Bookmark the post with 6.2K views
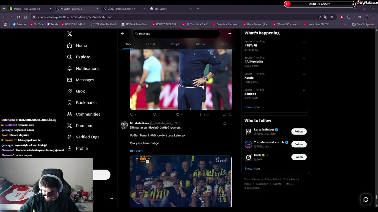This screenshot has width=378, height=212. click(224, 115)
